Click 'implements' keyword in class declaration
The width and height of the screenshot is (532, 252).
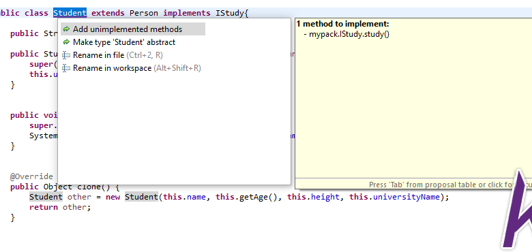(x=187, y=13)
